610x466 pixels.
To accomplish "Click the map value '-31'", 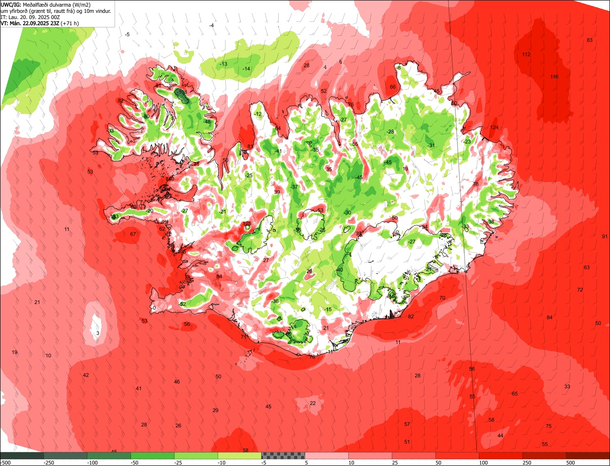I will [x=431, y=145].
